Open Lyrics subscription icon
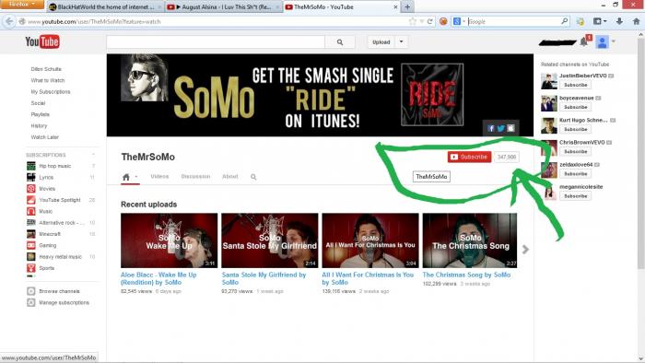The width and height of the screenshot is (645, 363). point(30,177)
